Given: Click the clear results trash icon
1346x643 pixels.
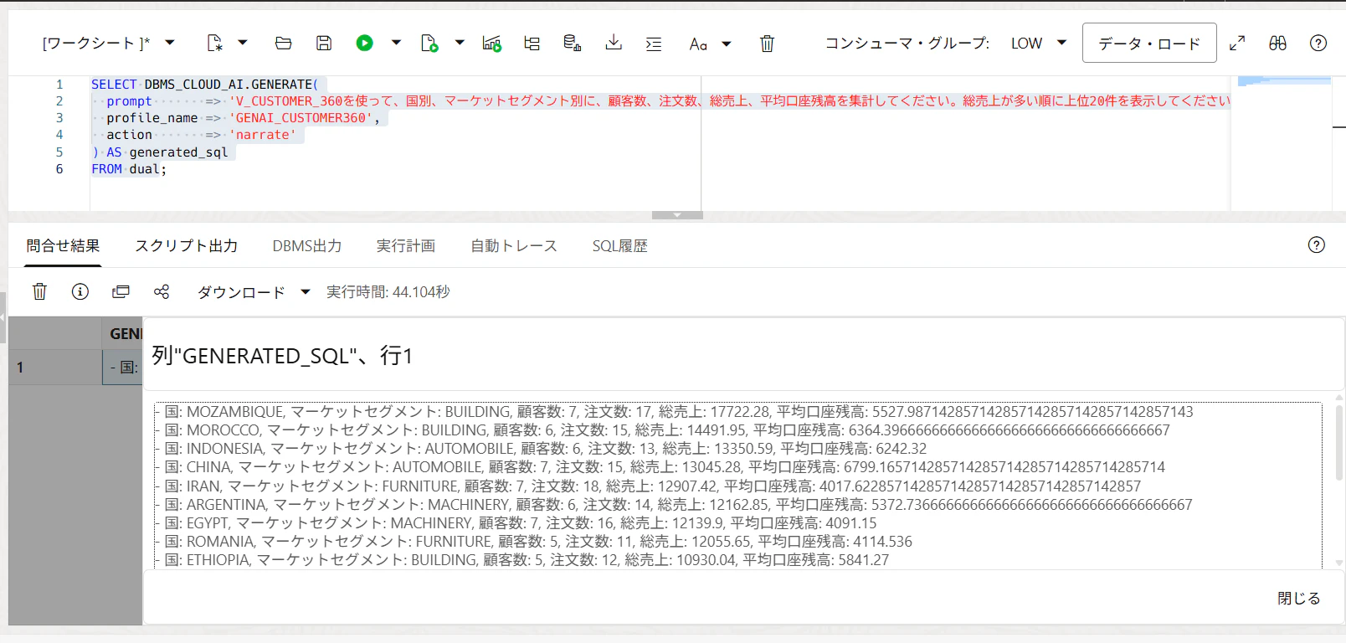Looking at the screenshot, I should [39, 291].
